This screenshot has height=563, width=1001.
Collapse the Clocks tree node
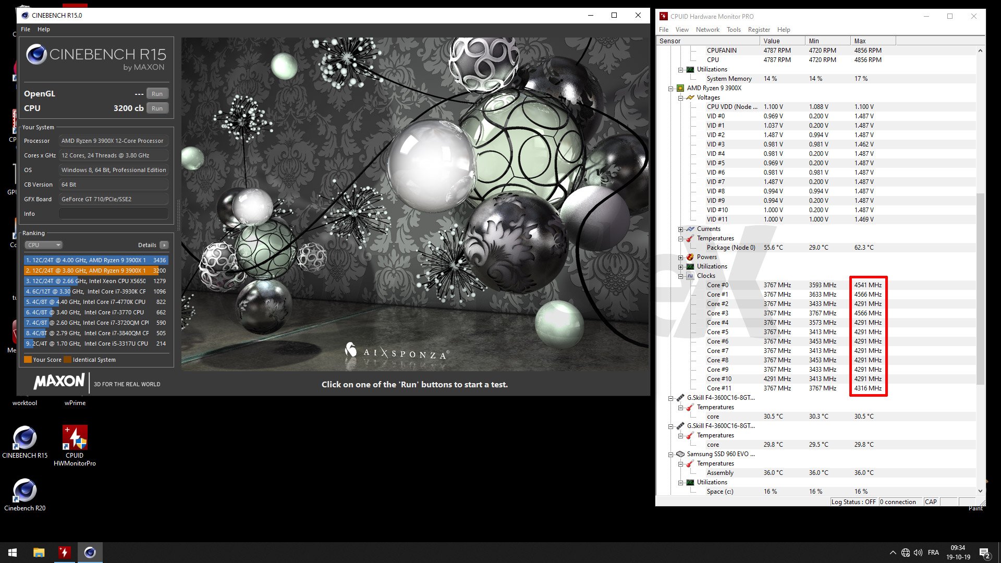(681, 276)
